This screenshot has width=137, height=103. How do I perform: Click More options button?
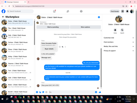(85, 27)
